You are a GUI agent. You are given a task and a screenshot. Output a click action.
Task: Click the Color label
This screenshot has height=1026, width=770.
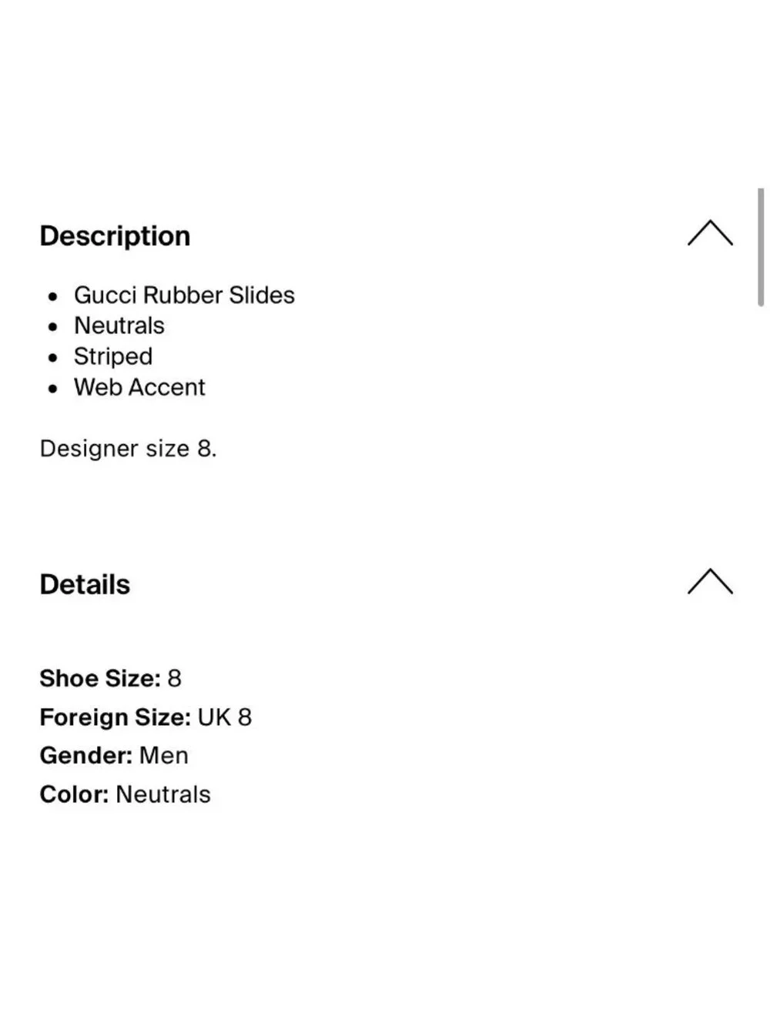coord(74,794)
